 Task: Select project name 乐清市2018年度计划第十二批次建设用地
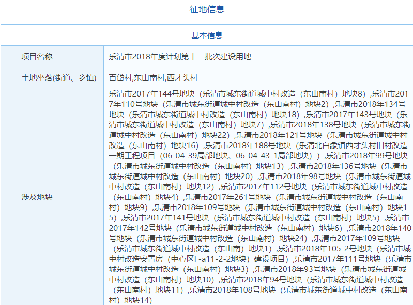(180, 57)
